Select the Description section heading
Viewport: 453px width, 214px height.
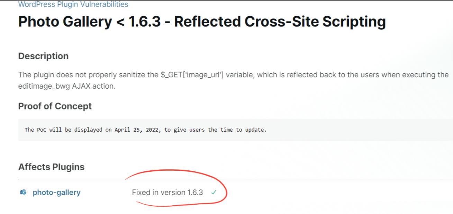click(x=43, y=56)
